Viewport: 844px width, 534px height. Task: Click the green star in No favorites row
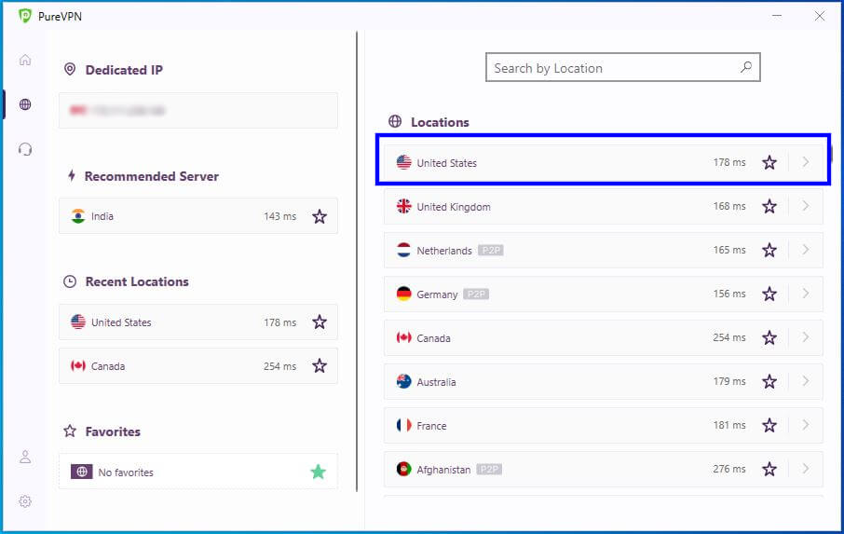[318, 472]
